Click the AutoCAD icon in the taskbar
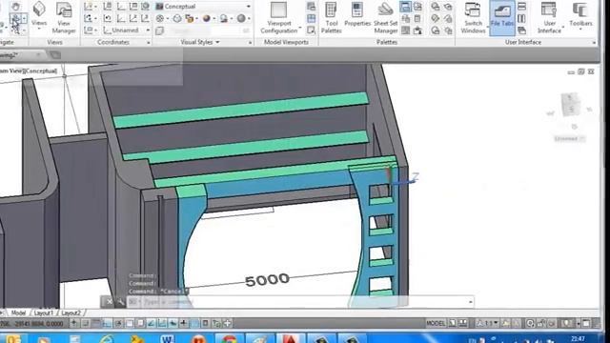The image size is (610, 343). point(291,338)
